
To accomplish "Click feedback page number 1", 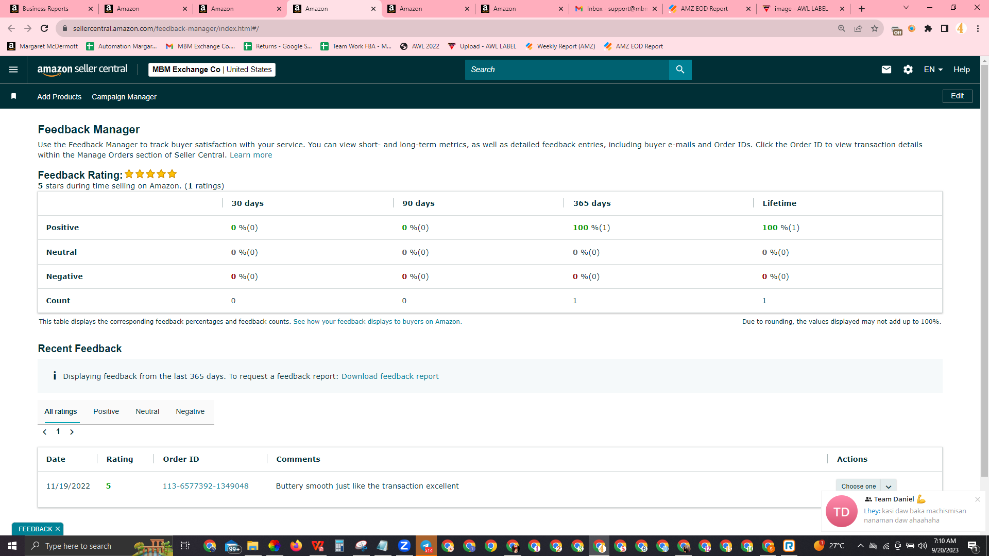I will coord(58,431).
